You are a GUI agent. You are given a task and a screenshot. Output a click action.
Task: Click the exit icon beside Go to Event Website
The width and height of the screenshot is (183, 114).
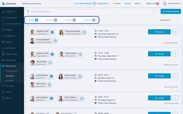point(94,3)
